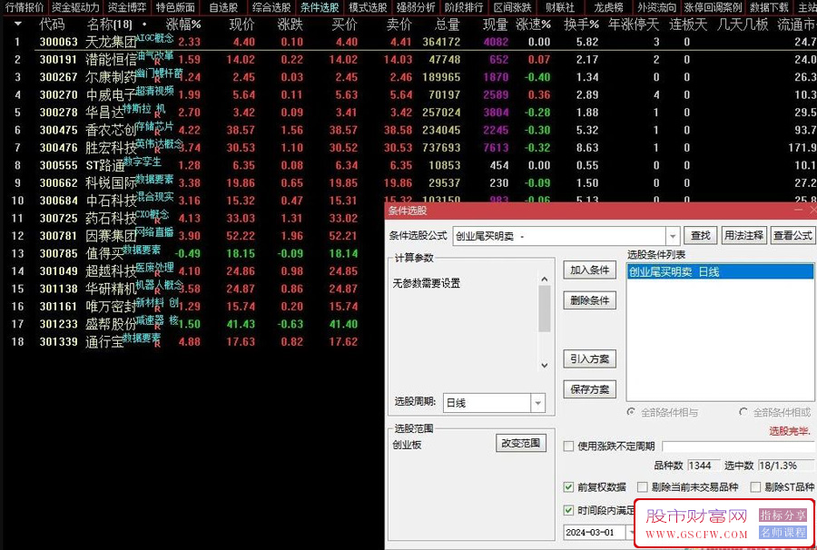Select stock row 300267 尔康制药

408,77
